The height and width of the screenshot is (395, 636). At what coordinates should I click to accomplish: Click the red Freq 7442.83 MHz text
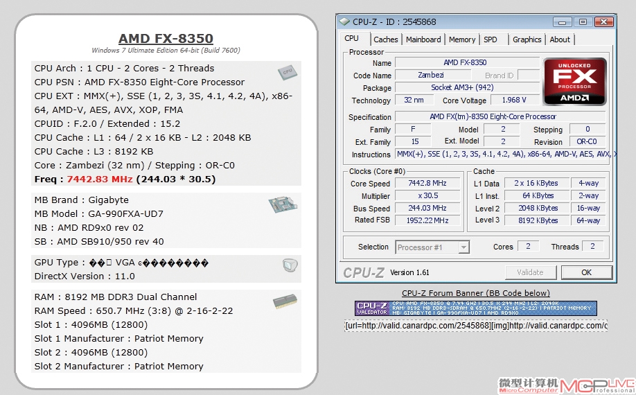[100, 179]
